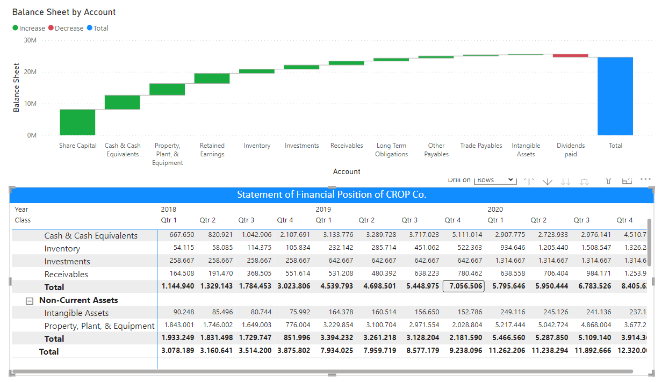Click the cell value 9.238.096
669x382 pixels.
click(466, 351)
